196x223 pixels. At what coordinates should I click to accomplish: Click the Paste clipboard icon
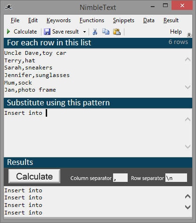pos(117,32)
